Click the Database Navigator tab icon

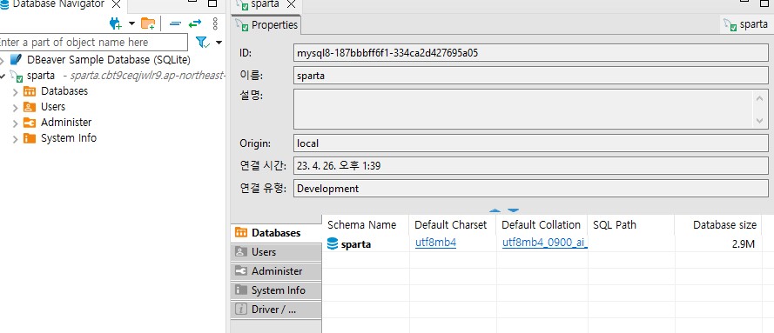[x=4, y=4]
